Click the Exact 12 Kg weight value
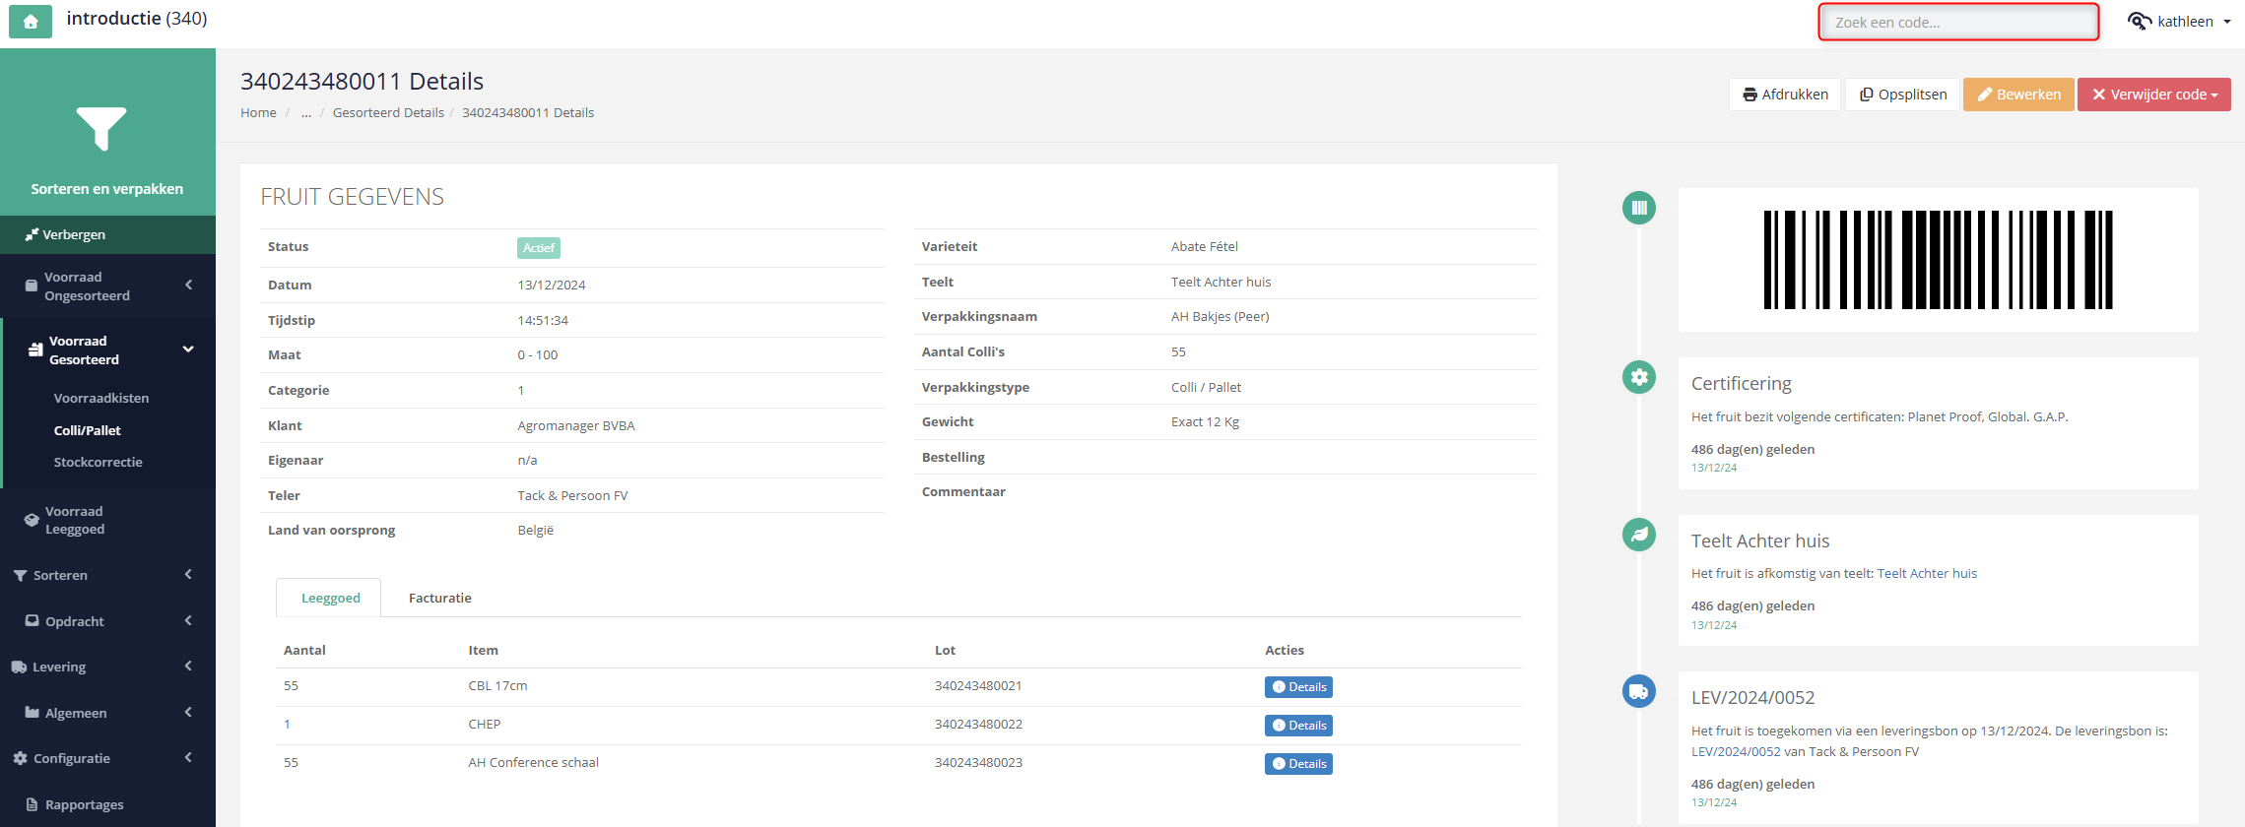 click(x=1205, y=421)
